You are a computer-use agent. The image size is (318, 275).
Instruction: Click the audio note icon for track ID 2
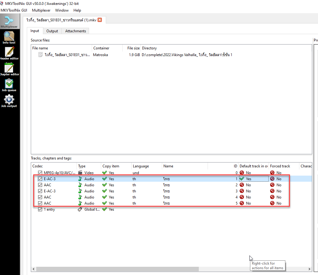coord(80,185)
